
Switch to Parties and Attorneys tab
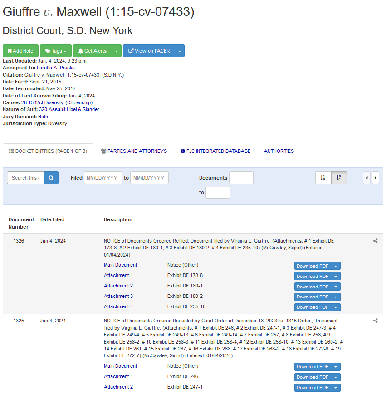tap(134, 151)
